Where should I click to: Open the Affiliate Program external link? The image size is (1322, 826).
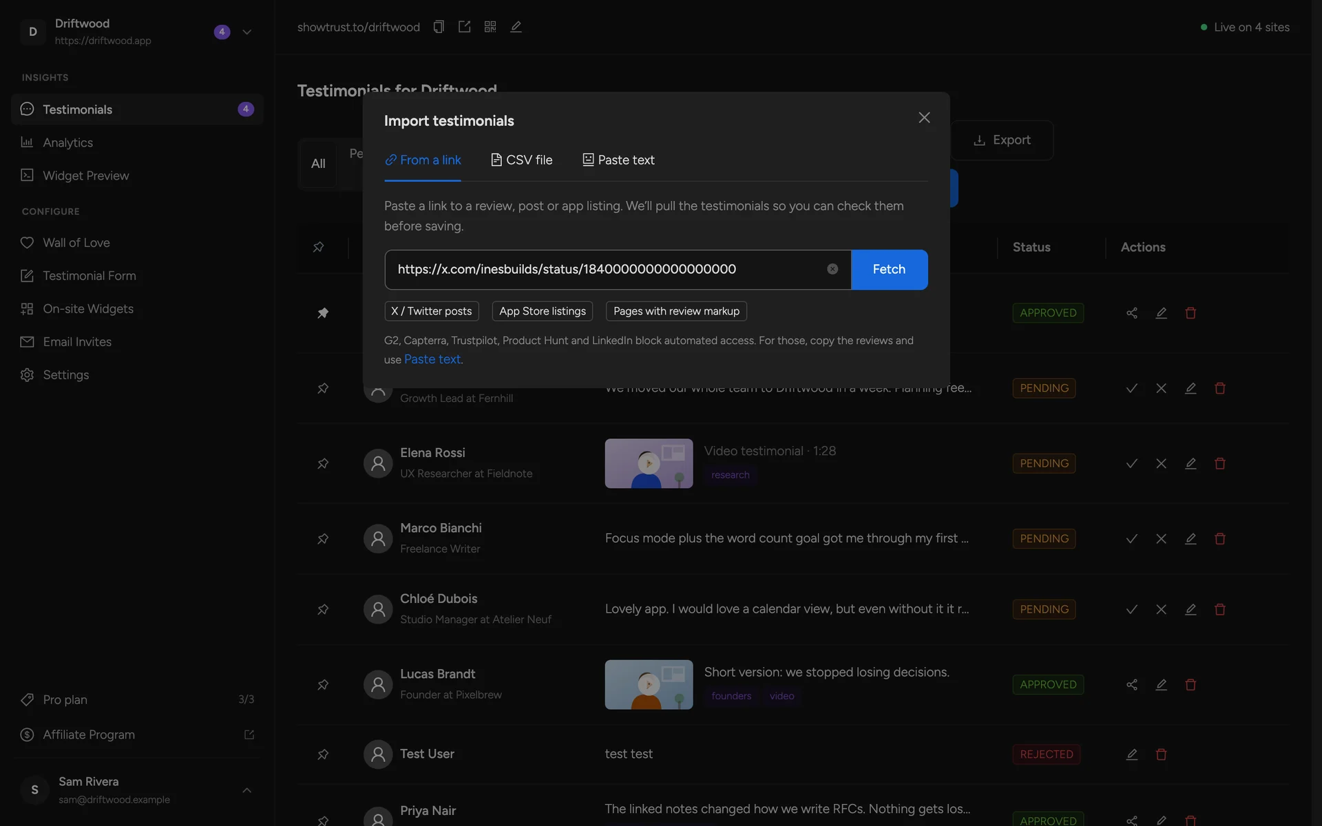(x=249, y=735)
